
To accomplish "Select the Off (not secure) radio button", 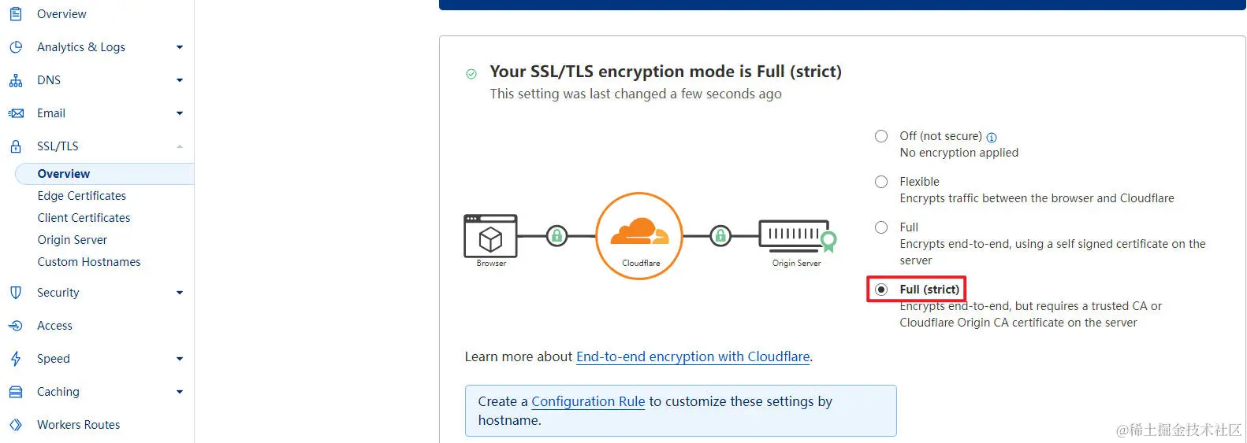I will 881,136.
